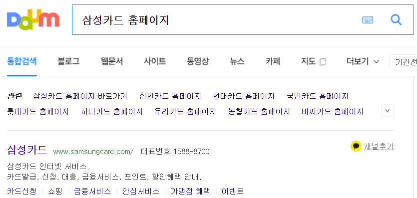This screenshot has height=198, width=417.
Task: Click related search 비씨카드 홈페이지
Action: (333, 111)
